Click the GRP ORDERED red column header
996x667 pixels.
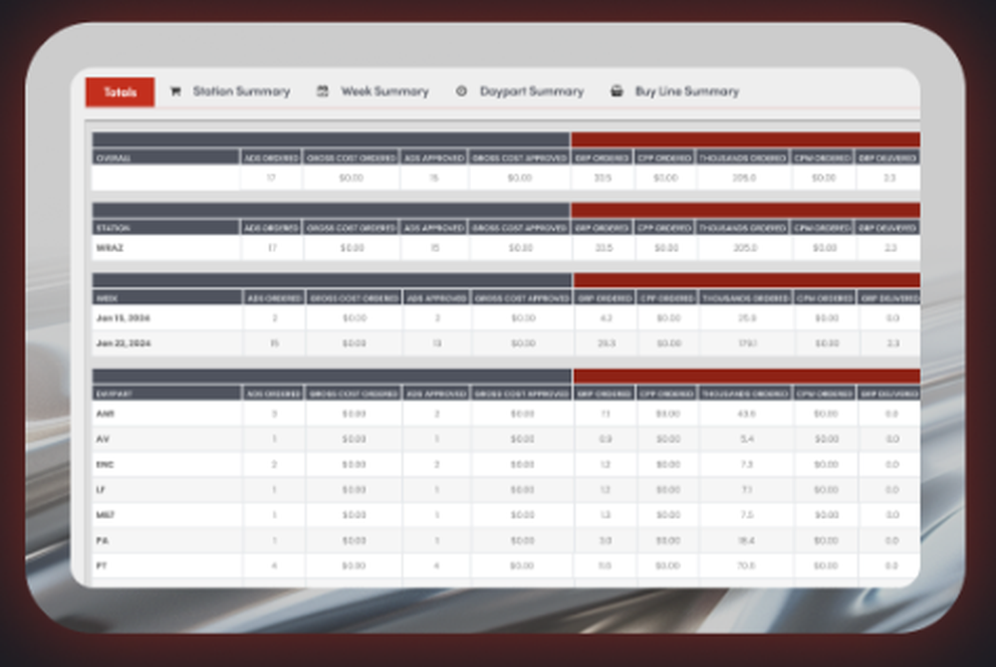(602, 157)
